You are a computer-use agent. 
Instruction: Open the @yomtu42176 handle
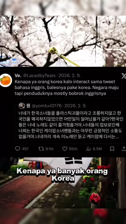pyautogui.click(x=47, y=106)
